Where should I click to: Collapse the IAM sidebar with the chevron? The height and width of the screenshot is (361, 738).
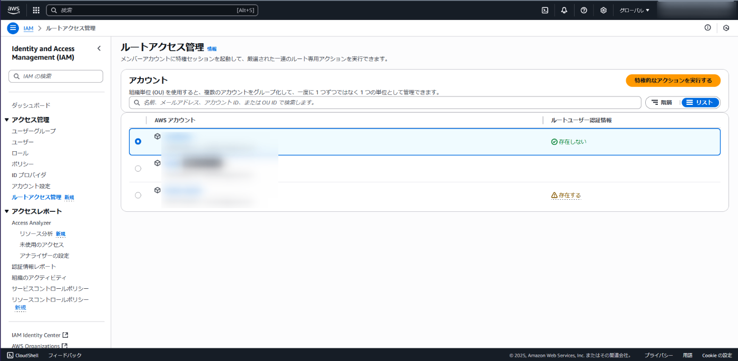pyautogui.click(x=99, y=48)
